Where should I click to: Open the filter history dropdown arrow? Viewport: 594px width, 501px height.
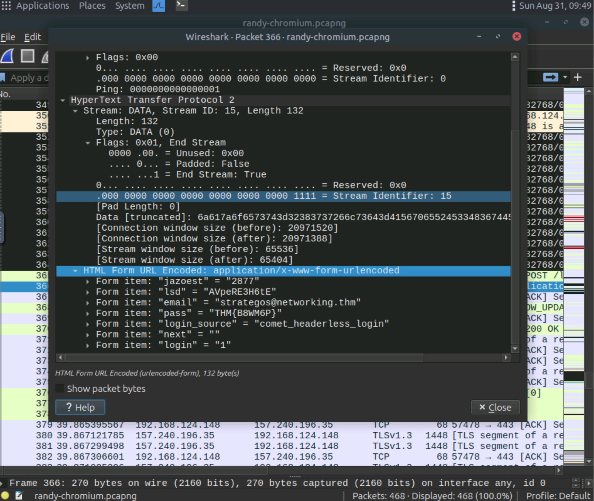click(565, 77)
